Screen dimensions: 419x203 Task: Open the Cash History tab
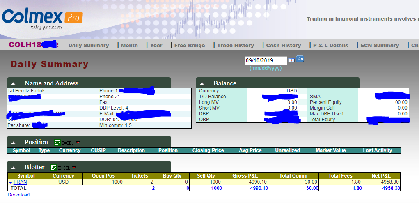coord(284,46)
